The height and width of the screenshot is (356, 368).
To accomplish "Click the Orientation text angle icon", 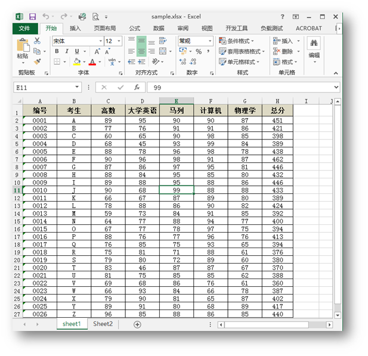I will [x=155, y=61].
